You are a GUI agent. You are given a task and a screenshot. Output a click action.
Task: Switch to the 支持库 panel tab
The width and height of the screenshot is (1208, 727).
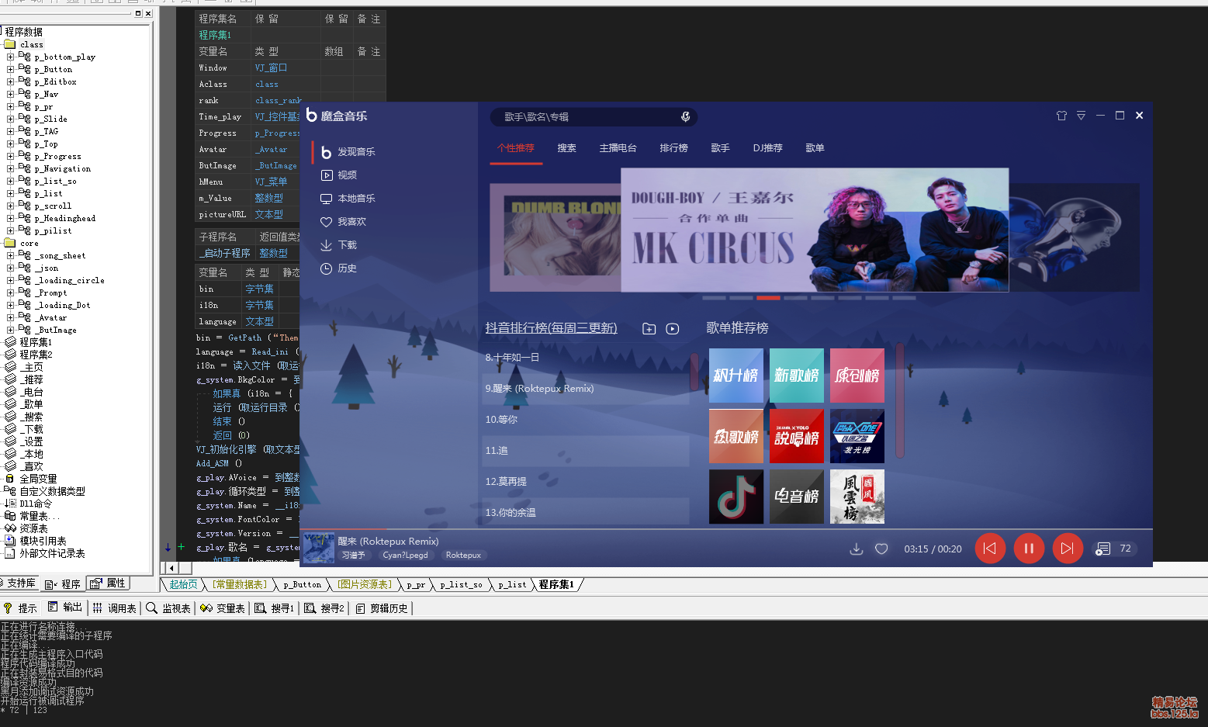pos(19,583)
